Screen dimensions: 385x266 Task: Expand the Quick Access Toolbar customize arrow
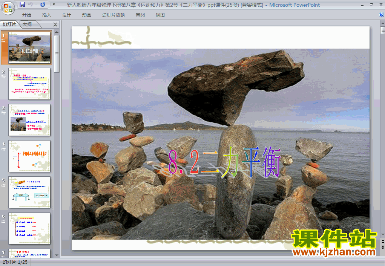[54, 5]
